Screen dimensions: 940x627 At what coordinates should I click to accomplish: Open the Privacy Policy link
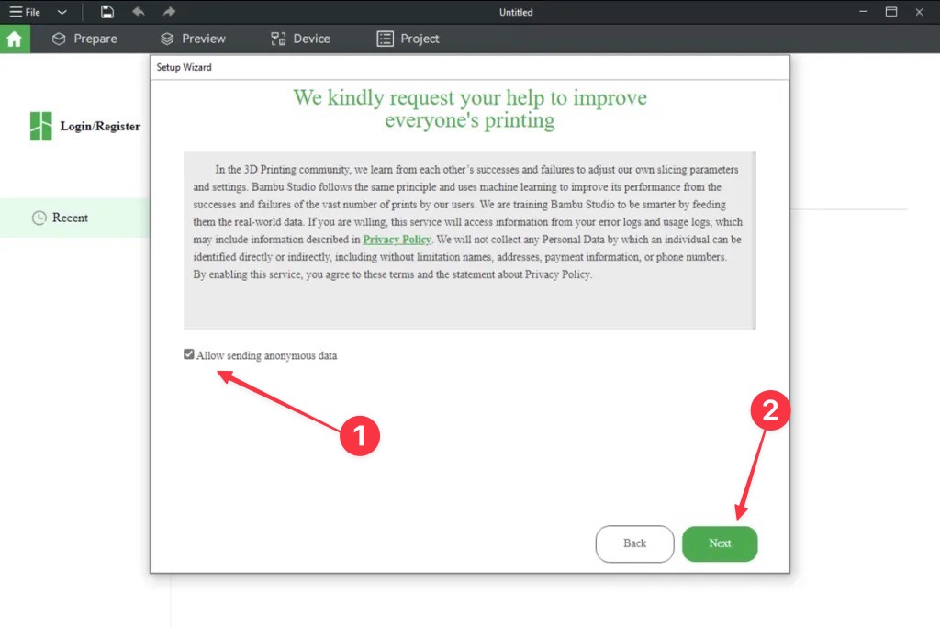397,240
